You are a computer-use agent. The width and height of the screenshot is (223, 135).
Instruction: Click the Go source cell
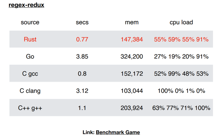coord(30,57)
